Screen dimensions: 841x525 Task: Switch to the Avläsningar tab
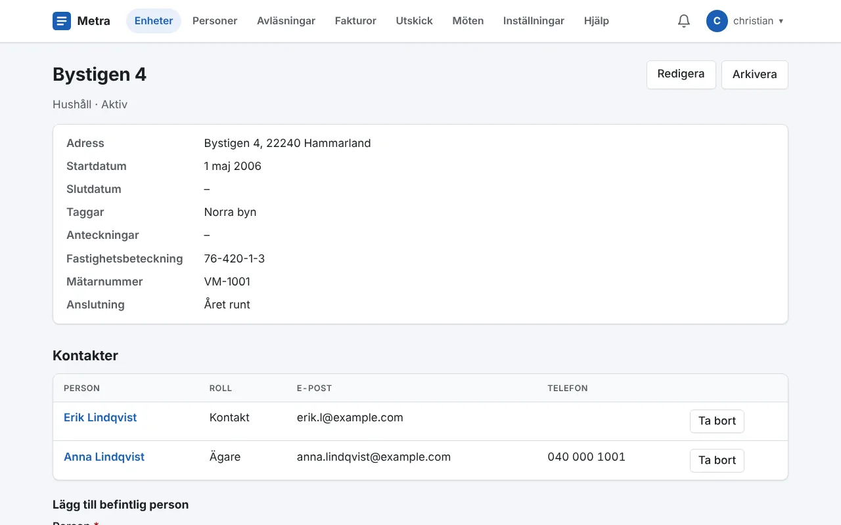pos(286,21)
